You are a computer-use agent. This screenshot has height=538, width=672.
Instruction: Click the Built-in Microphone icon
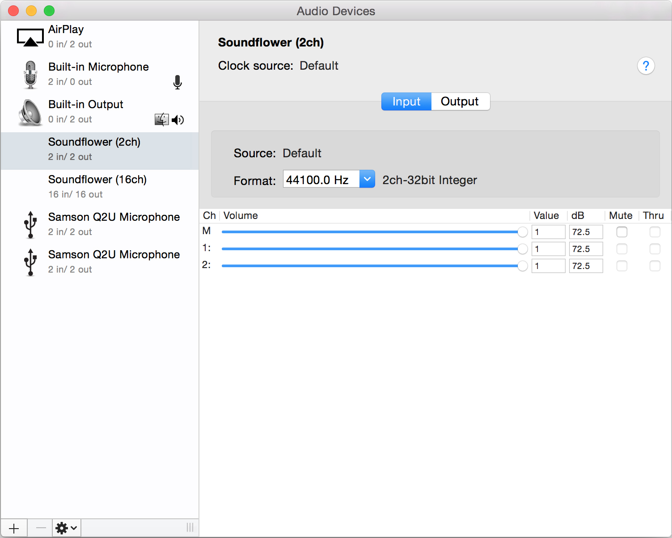point(30,75)
